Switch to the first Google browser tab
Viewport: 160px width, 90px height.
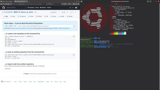point(7,1)
